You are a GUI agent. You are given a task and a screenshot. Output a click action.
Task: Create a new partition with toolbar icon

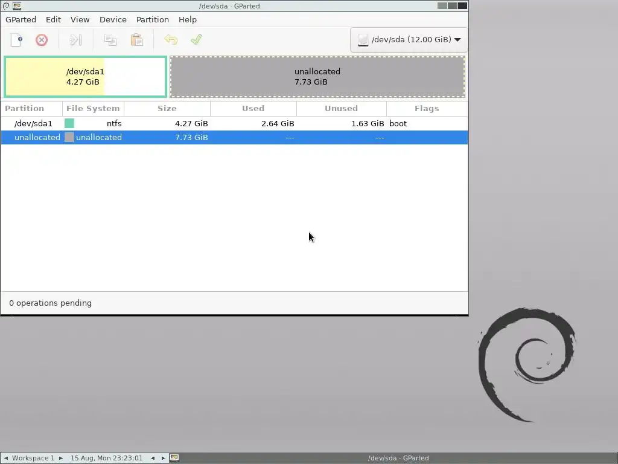pyautogui.click(x=16, y=40)
